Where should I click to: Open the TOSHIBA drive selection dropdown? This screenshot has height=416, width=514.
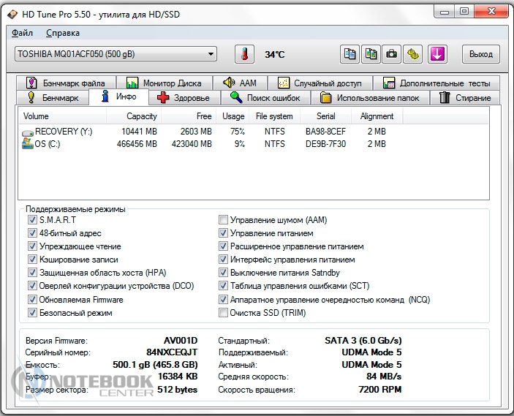tap(211, 54)
